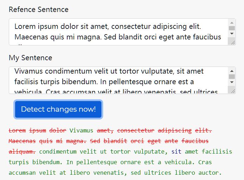Click the struck-through word consectetur in results
This screenshot has width=244, height=180.
[136, 130]
